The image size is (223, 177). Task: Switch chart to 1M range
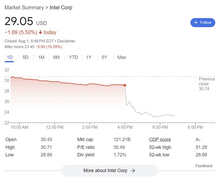pos(41,57)
